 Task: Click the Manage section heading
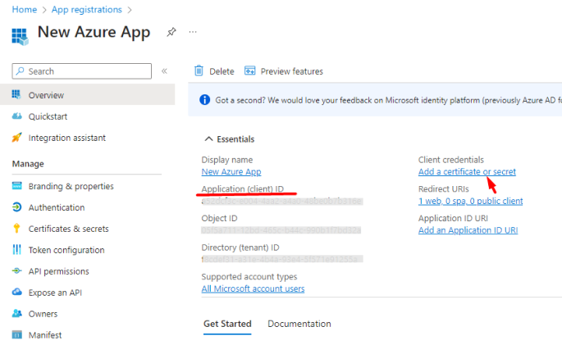point(28,164)
